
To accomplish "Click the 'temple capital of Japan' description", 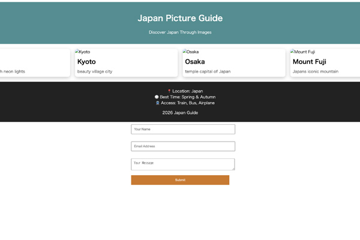I will [208, 71].
